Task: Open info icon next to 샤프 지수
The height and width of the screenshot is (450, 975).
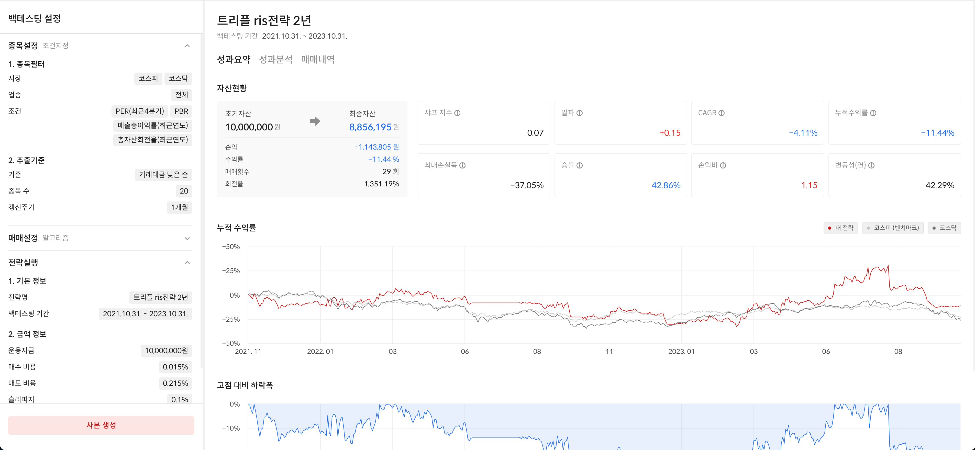Action: (x=457, y=113)
